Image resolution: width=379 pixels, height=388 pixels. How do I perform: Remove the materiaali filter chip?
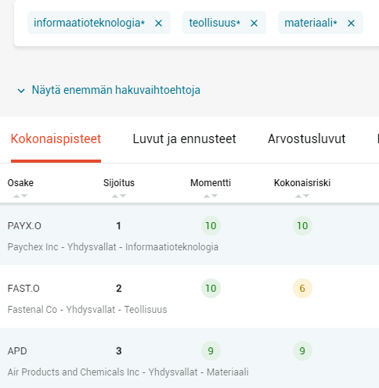(x=351, y=23)
